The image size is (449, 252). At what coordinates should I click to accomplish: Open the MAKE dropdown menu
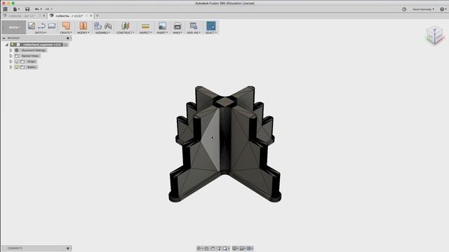[177, 33]
